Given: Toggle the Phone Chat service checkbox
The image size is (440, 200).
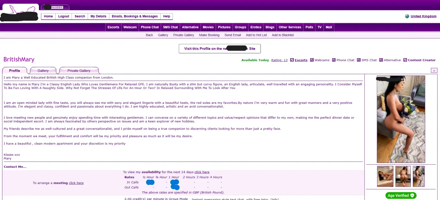Looking at the screenshot, I should 333,60.
